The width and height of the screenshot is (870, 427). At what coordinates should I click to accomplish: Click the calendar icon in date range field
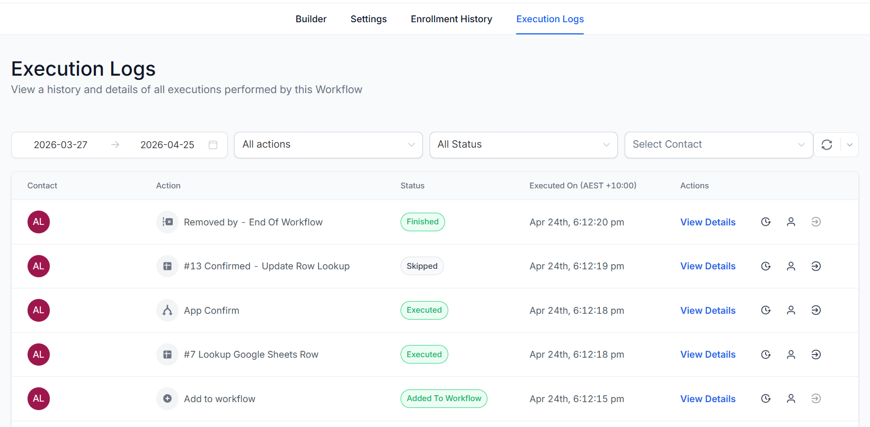tap(213, 145)
